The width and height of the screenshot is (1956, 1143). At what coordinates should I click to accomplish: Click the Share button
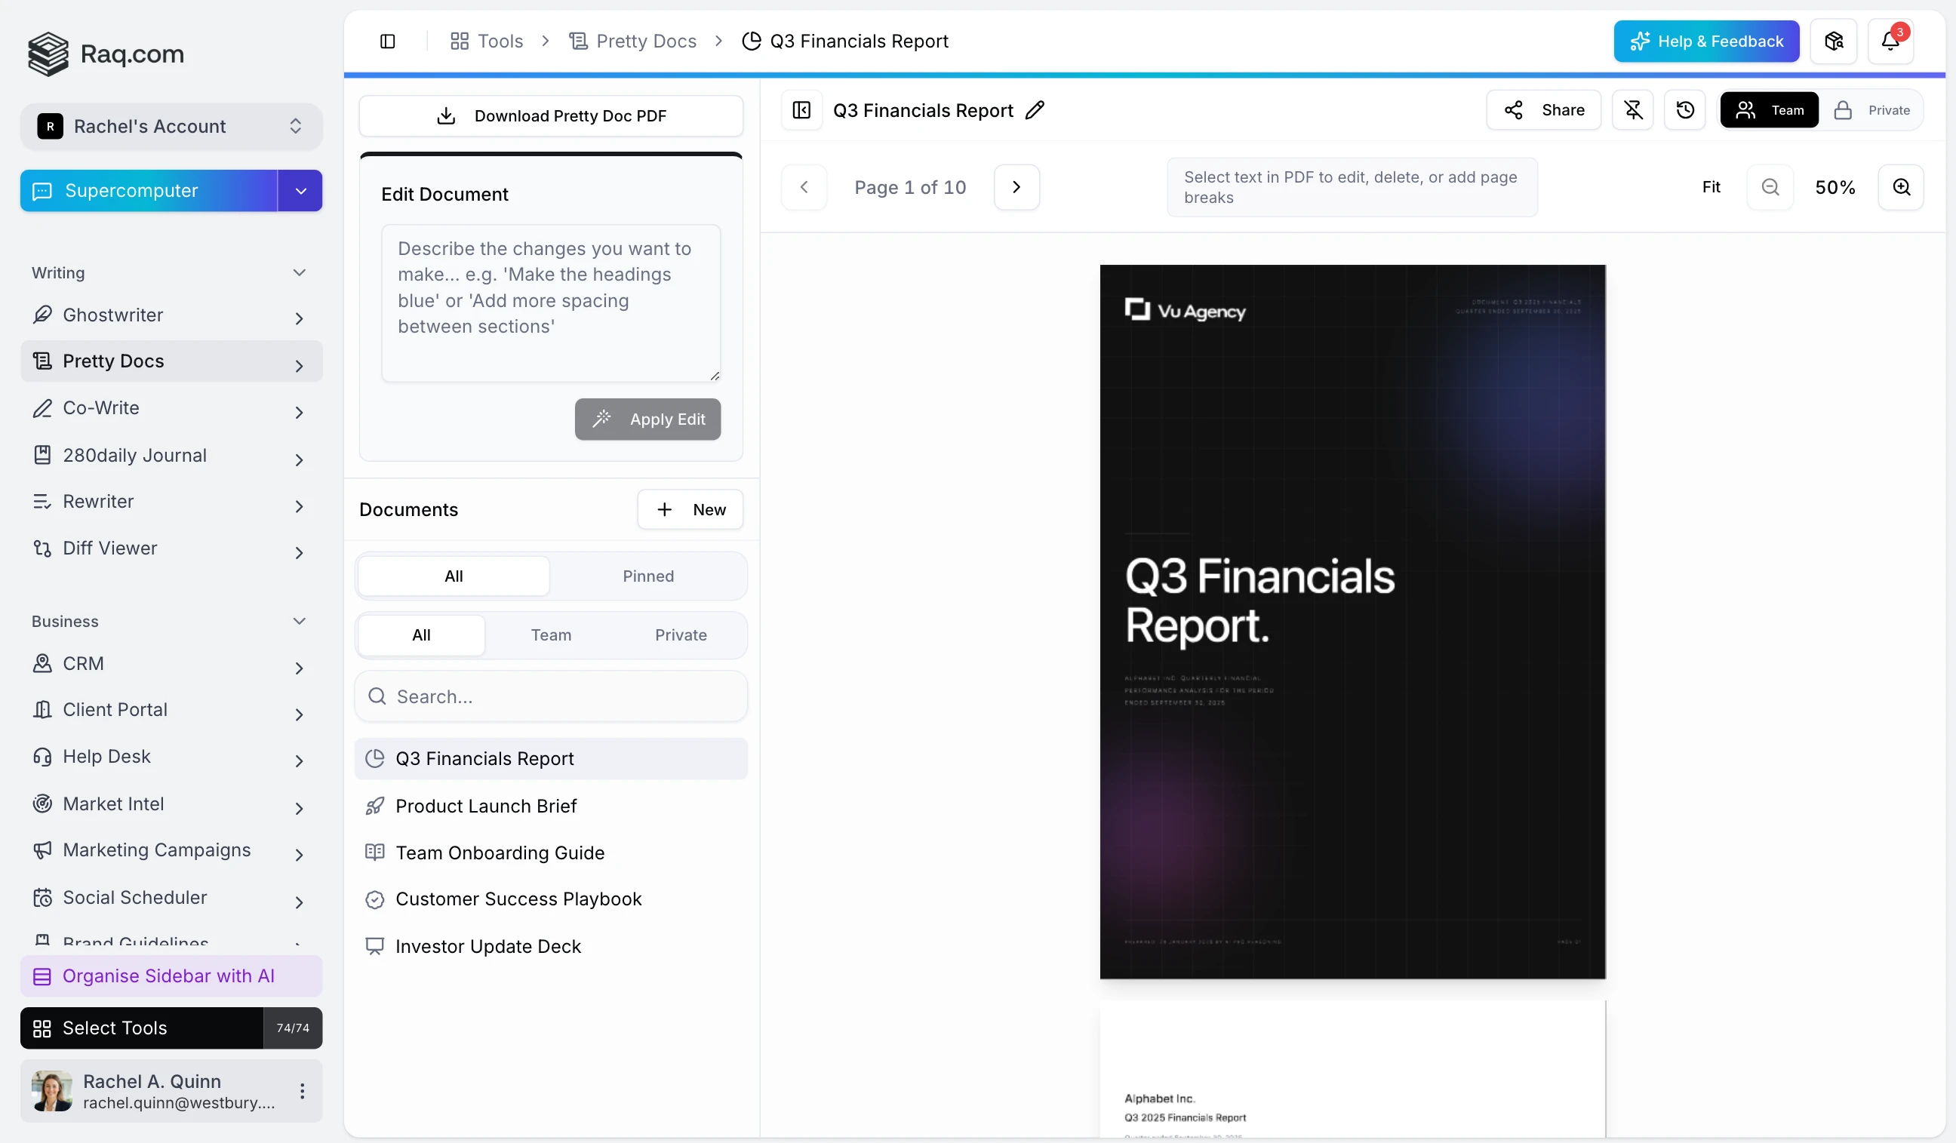coord(1543,110)
